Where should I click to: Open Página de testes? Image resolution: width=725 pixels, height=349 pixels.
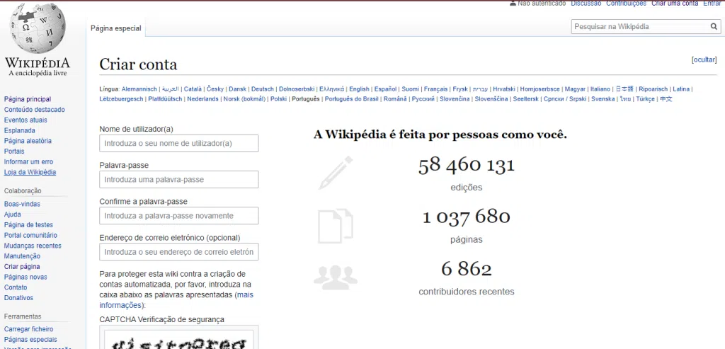click(x=28, y=224)
